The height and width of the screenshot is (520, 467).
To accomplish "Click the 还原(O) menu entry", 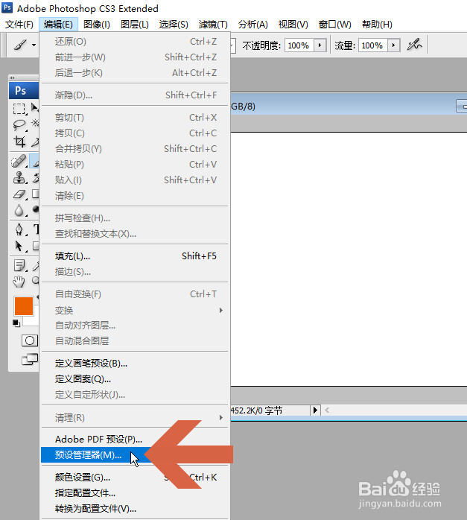I will [x=136, y=42].
